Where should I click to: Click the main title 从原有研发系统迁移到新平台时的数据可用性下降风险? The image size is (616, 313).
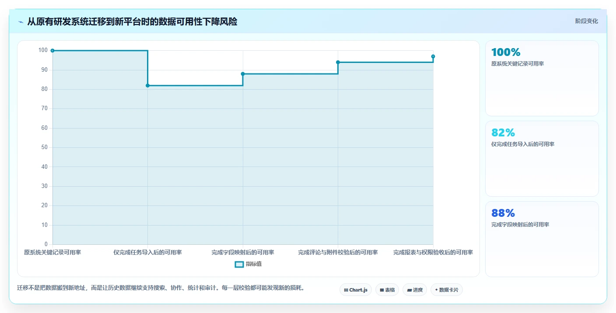132,21
